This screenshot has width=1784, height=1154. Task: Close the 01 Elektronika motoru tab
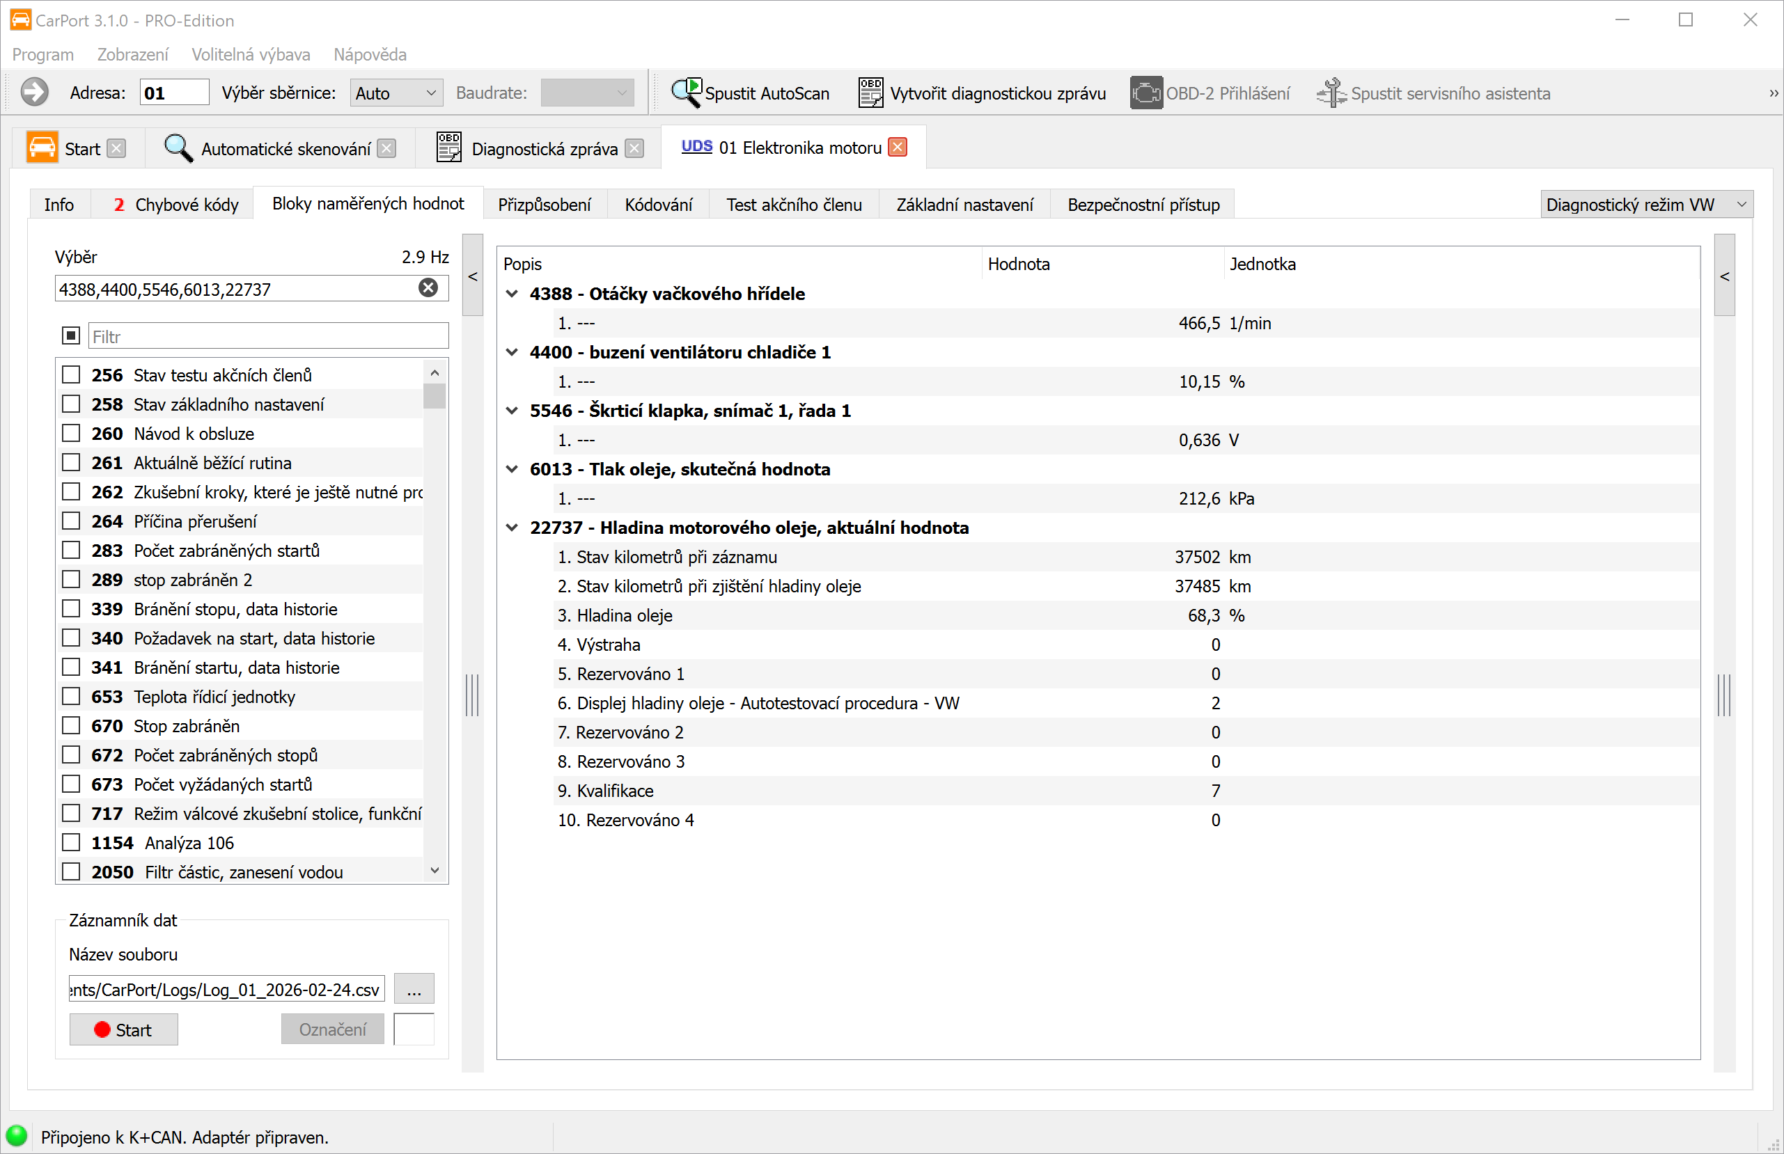(x=898, y=148)
